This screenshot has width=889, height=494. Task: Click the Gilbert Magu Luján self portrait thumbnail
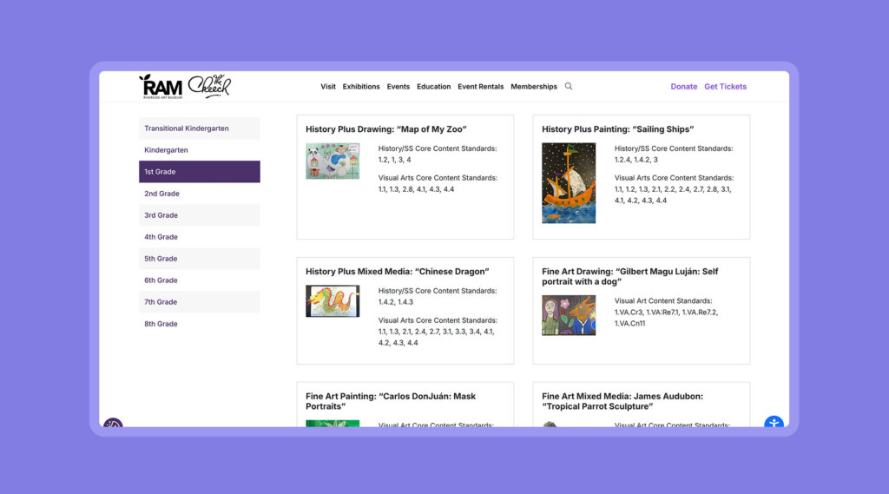[x=569, y=315]
